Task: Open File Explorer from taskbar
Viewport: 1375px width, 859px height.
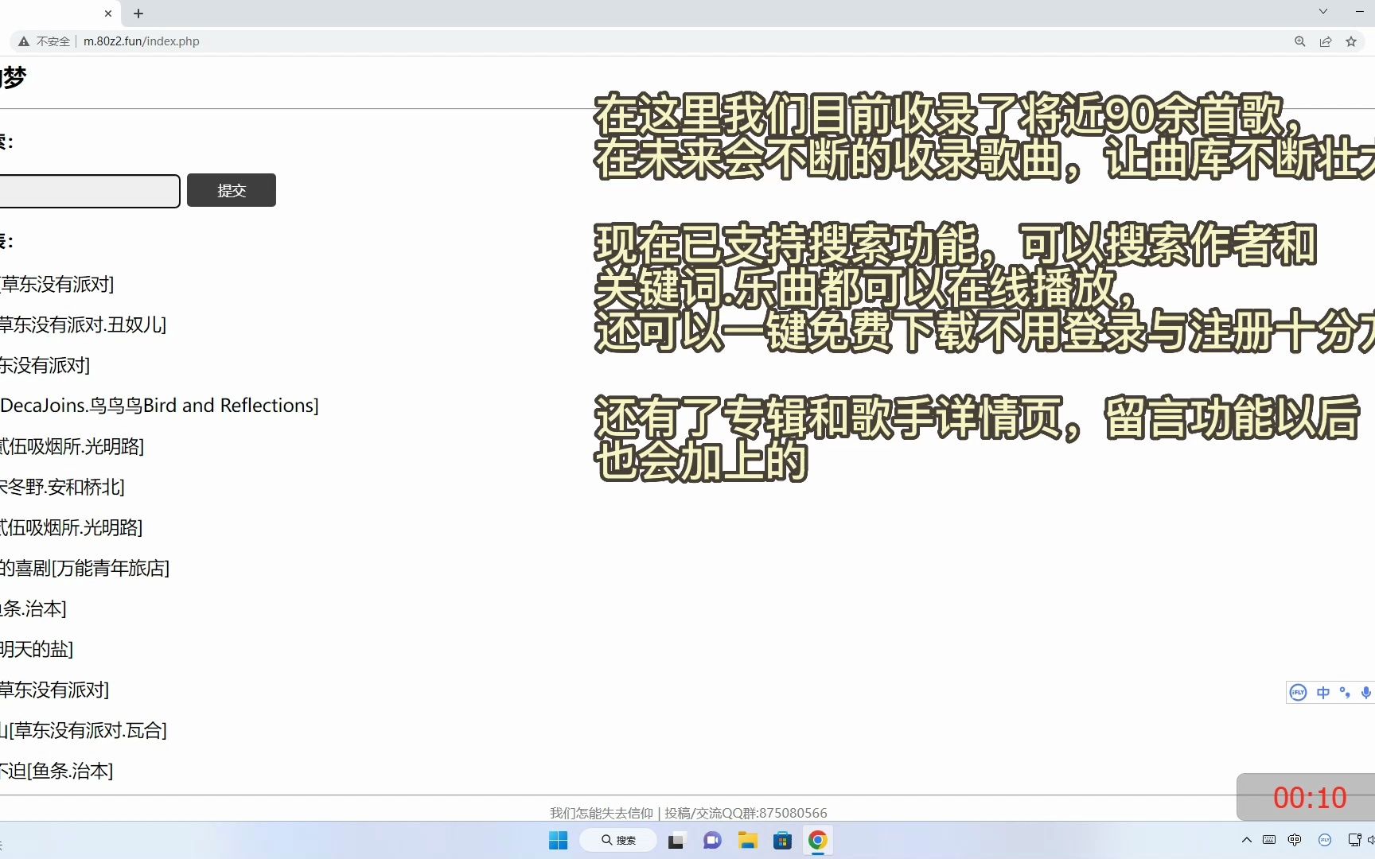Action: pyautogui.click(x=747, y=840)
